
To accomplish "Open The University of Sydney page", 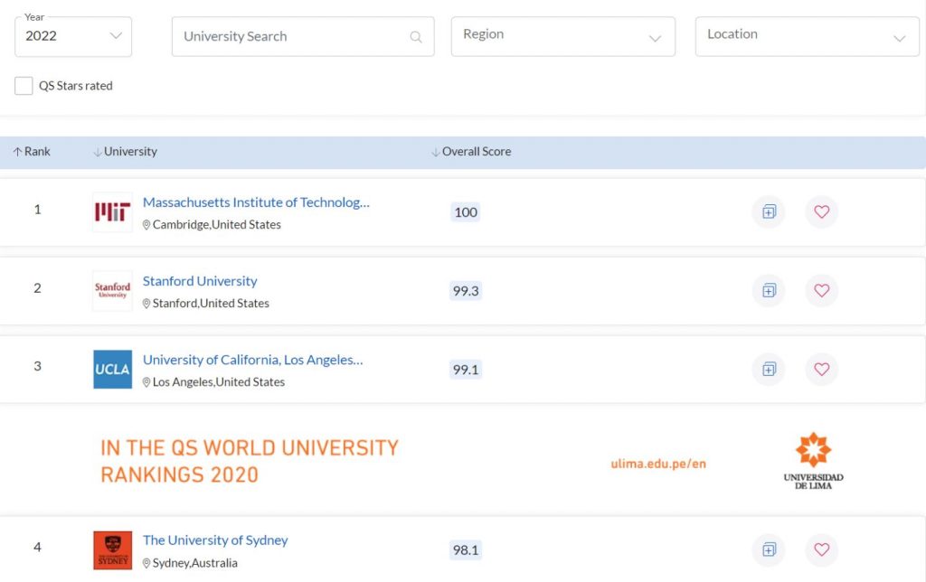I will click(x=215, y=540).
